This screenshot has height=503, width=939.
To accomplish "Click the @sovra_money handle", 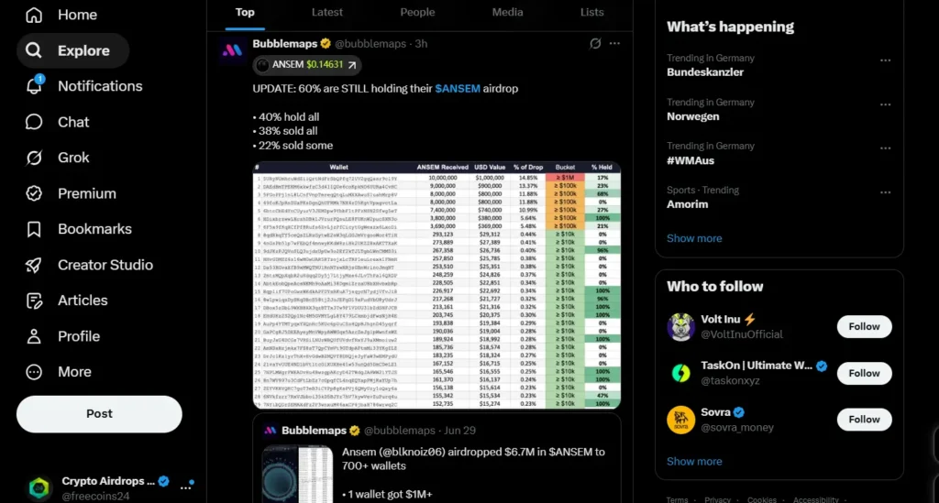I will coord(737,427).
